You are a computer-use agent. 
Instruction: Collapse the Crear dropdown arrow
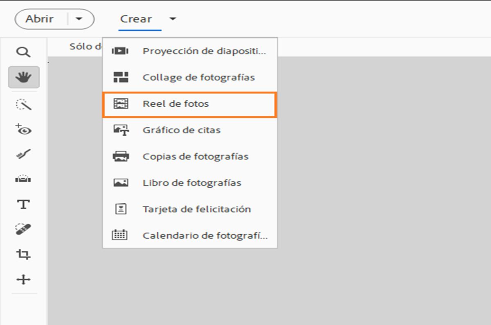click(173, 19)
